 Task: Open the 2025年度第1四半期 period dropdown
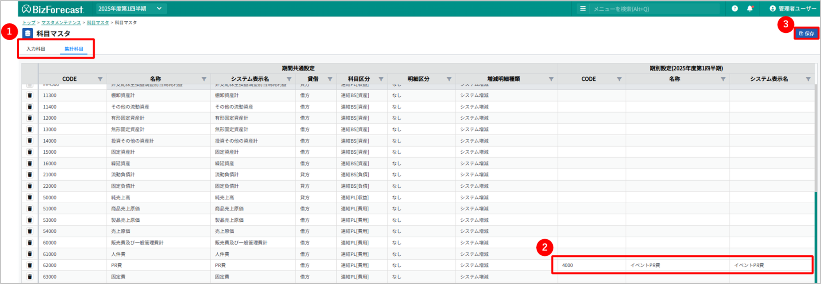pos(131,9)
